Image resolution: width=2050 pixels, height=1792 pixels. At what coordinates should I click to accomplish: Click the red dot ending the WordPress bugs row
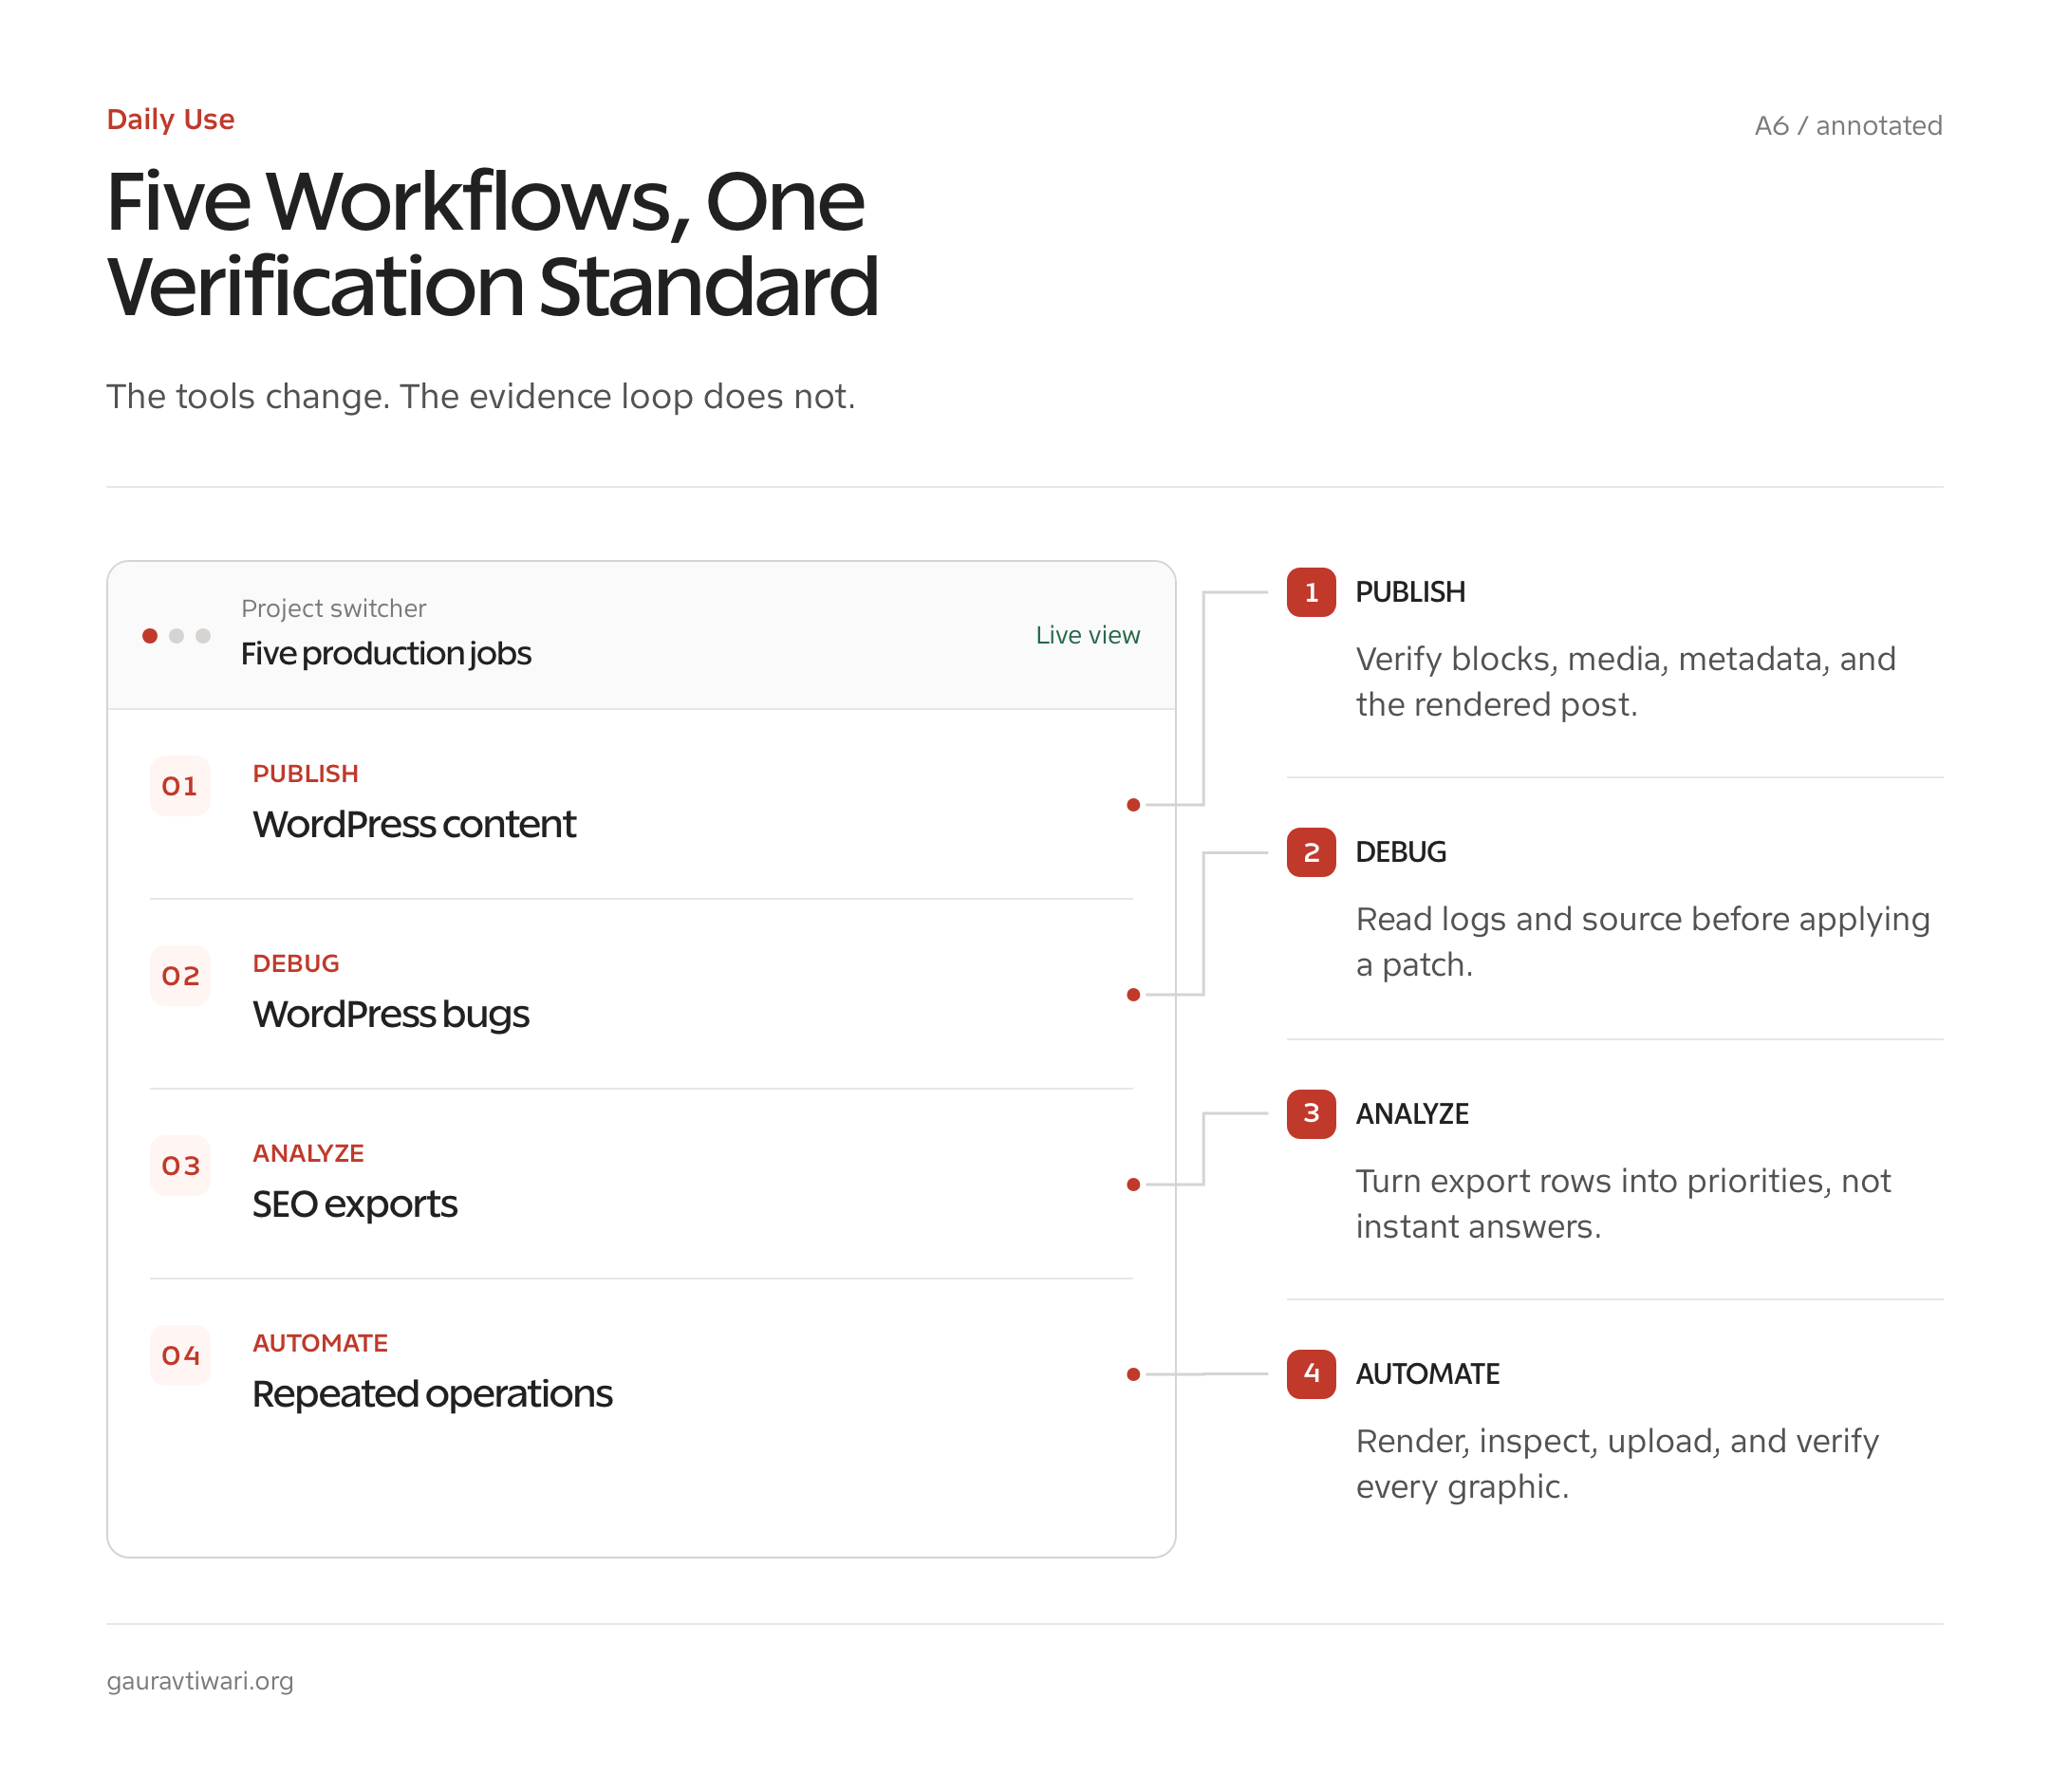(x=1133, y=995)
